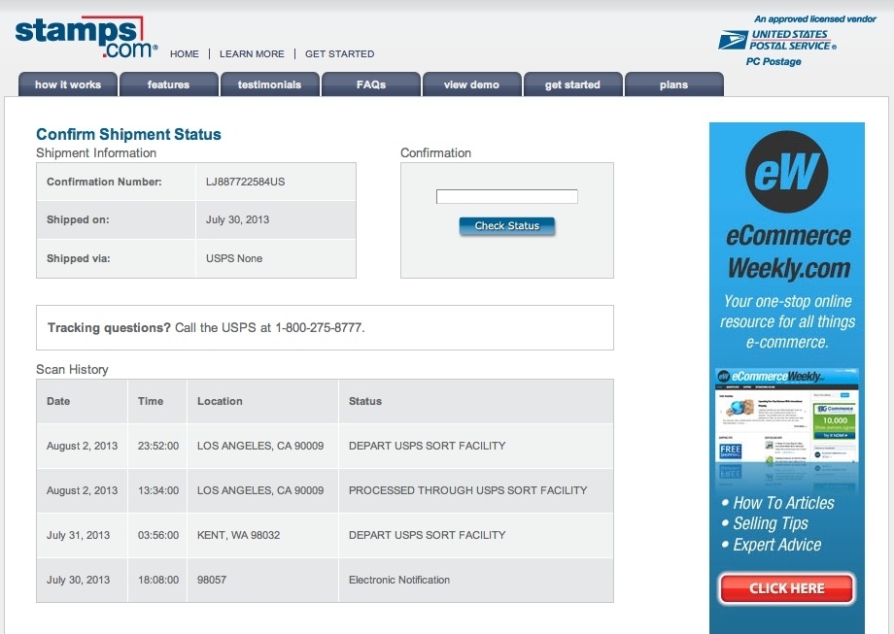Click the Date column header
This screenshot has height=634, width=894.
[x=58, y=401]
